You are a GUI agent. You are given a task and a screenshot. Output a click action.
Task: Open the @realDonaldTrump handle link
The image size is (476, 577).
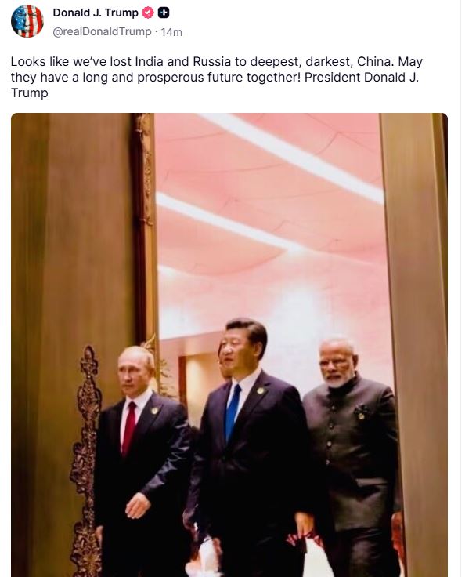click(x=103, y=32)
